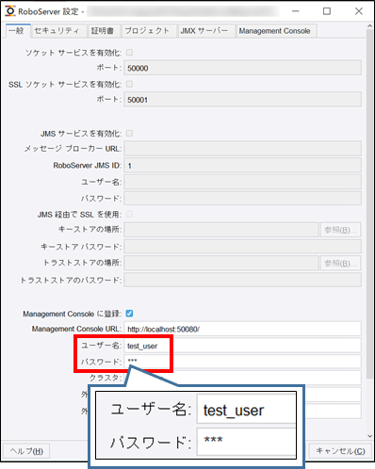The height and width of the screenshot is (469, 375).
Task: Click the トラストストアのパスワード field
Action: click(242, 280)
